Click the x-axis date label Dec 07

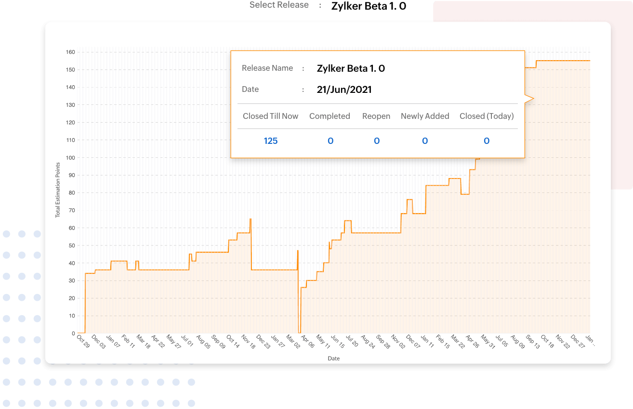tap(413, 341)
